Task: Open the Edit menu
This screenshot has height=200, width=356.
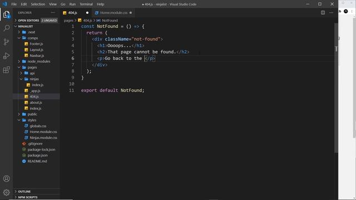Action: click(x=23, y=4)
